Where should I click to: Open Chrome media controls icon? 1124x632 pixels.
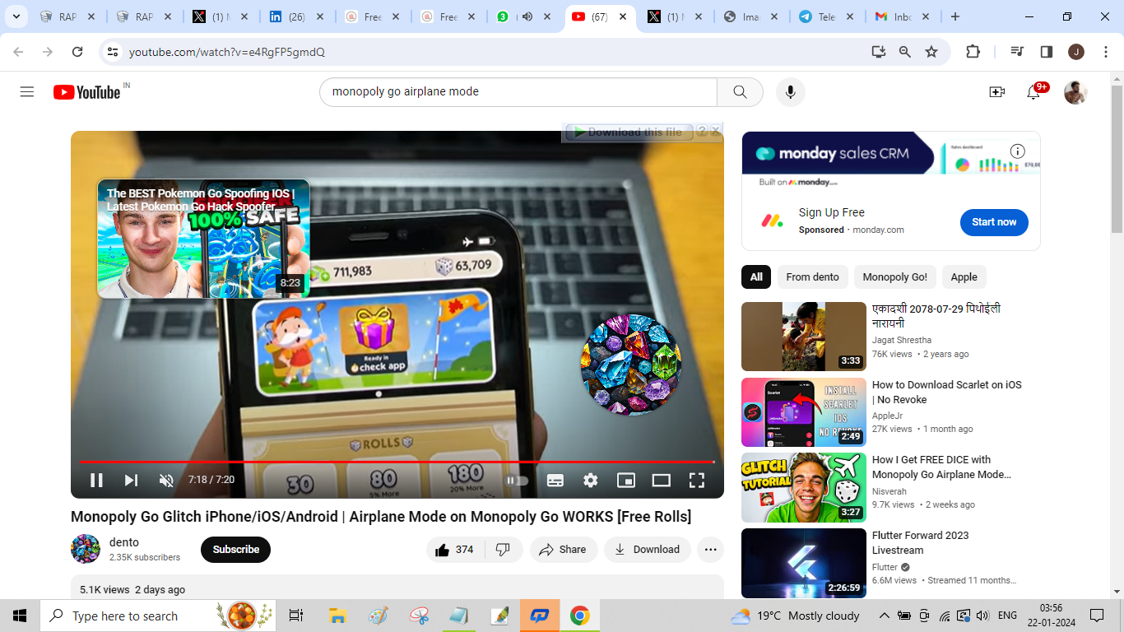(1018, 52)
